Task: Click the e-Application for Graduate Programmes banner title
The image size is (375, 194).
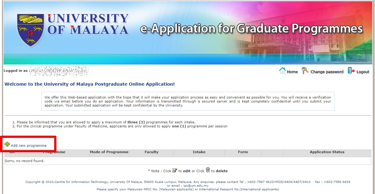Action: tap(251, 29)
